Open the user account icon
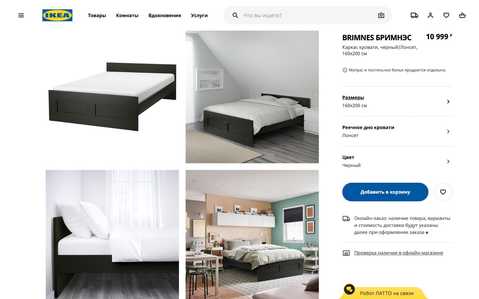 pyautogui.click(x=430, y=15)
